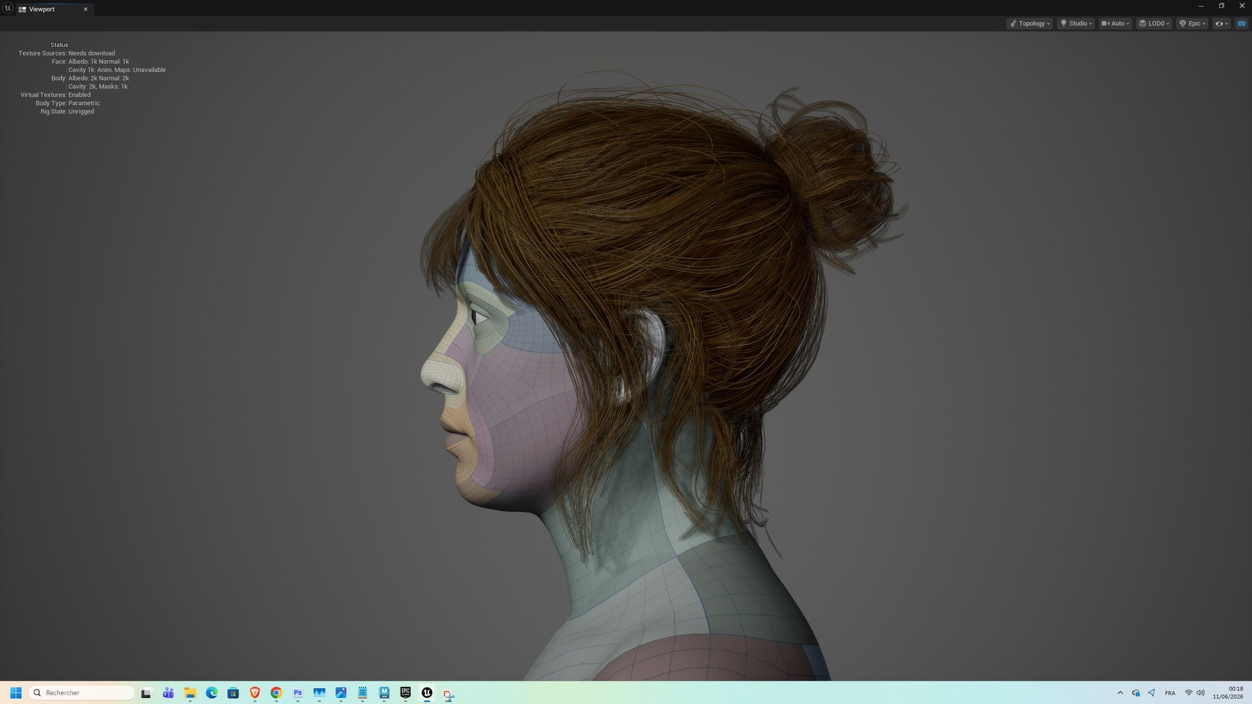The image size is (1252, 704).
Task: Open Microsoft Teams from the taskbar
Action: pyautogui.click(x=168, y=693)
